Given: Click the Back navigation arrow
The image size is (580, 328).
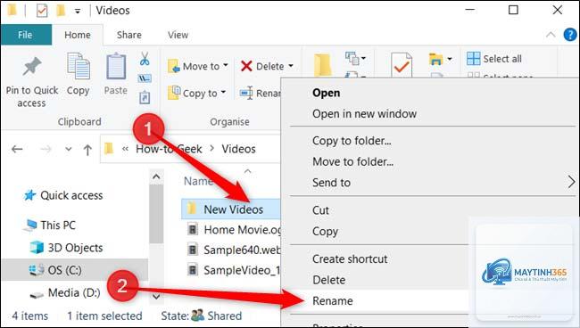Looking at the screenshot, I should 17,149.
